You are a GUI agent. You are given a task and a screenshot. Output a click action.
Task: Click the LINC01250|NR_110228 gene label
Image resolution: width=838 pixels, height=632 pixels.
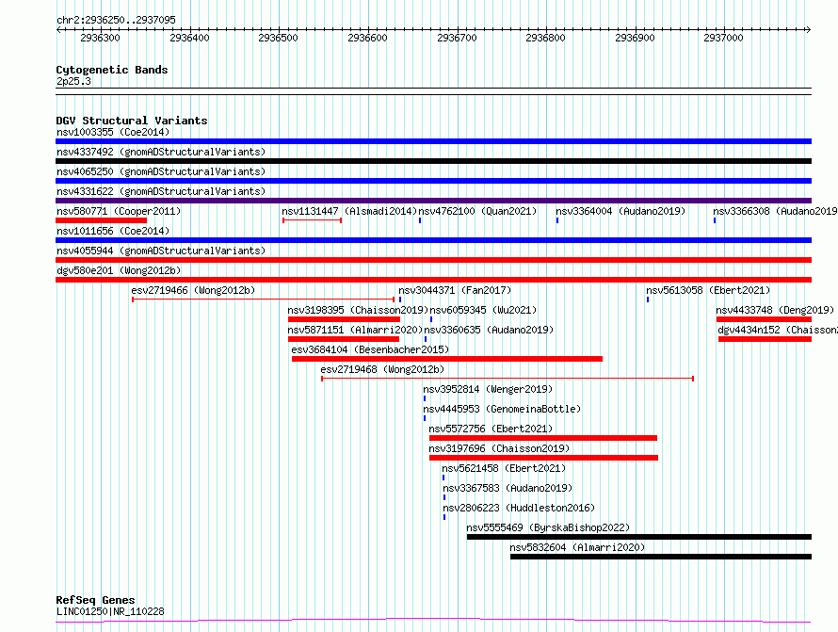[110, 611]
